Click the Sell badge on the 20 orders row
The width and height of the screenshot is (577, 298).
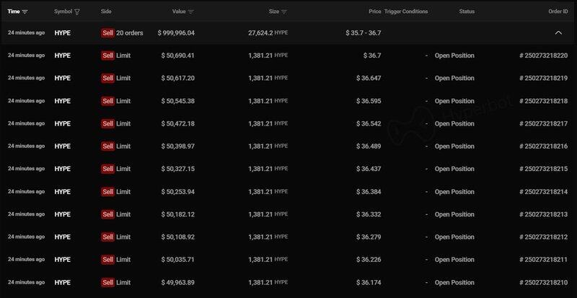pyautogui.click(x=107, y=33)
